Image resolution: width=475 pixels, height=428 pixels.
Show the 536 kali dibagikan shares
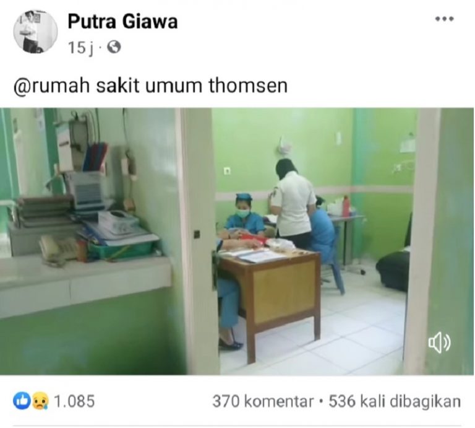pos(395,401)
